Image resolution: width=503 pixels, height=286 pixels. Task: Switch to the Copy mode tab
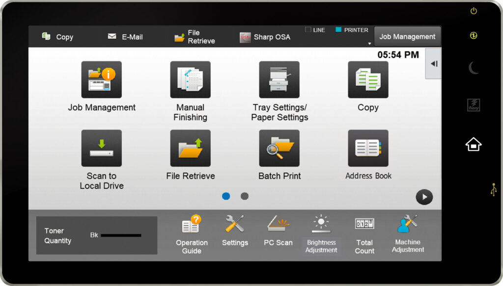coord(59,36)
